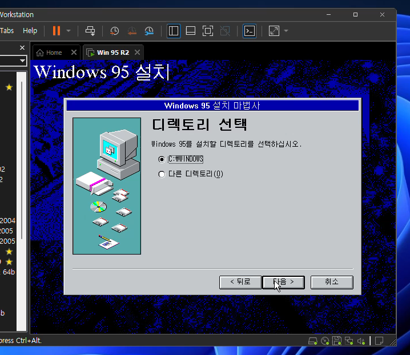Take a snapshot of this VM
Viewport: 410px width, 355px height.
115,31
